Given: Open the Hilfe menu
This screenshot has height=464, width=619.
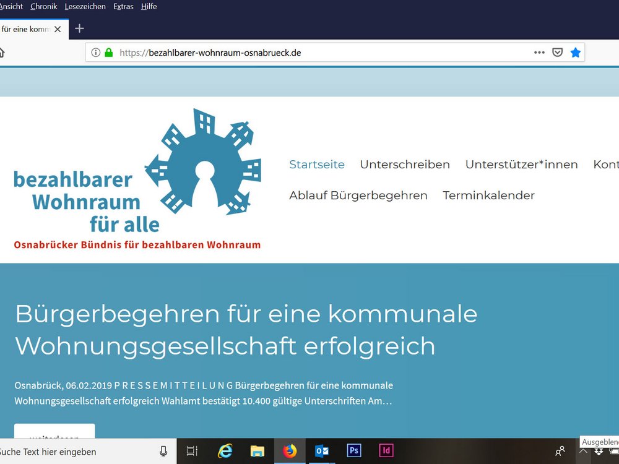Looking at the screenshot, I should [149, 6].
